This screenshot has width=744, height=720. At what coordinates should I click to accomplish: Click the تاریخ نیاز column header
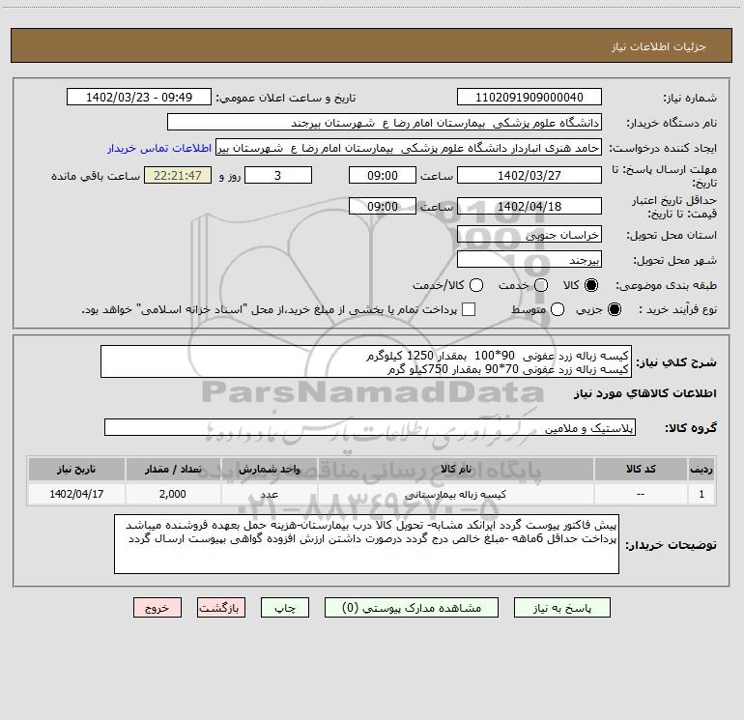coord(76,469)
